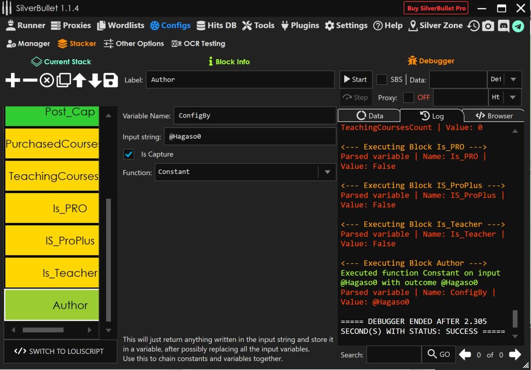Screen dimensions: 531x370
Task: Open the Hits DB menu
Action: tap(216, 26)
